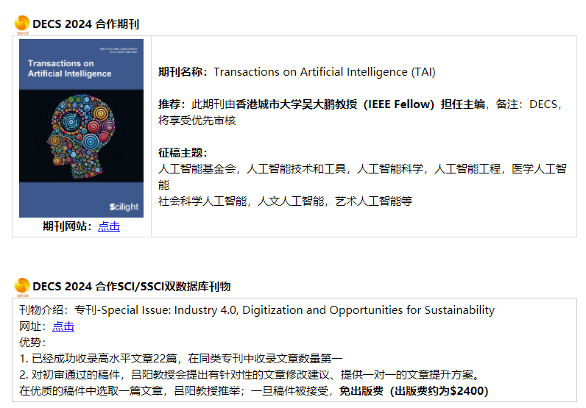Click the DECS logo beside 合作期刊 heading

coord(22,24)
